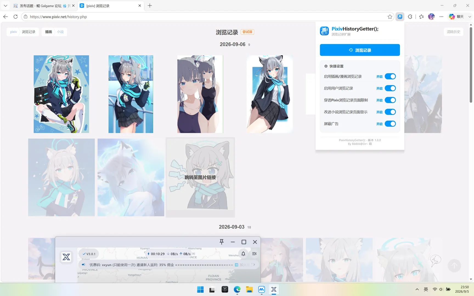This screenshot has width=474, height=296.
Task: Close the pixiv 浏览记录 tab
Action: (140, 5)
